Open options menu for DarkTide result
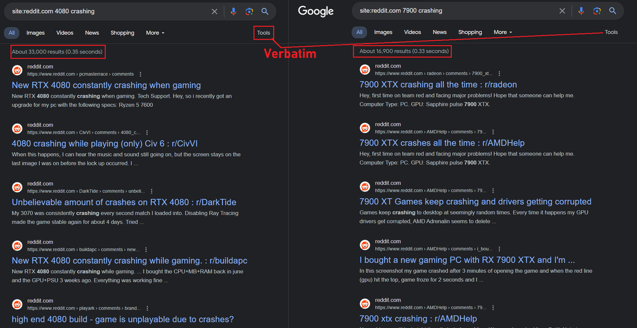The image size is (637, 328). tap(151, 191)
